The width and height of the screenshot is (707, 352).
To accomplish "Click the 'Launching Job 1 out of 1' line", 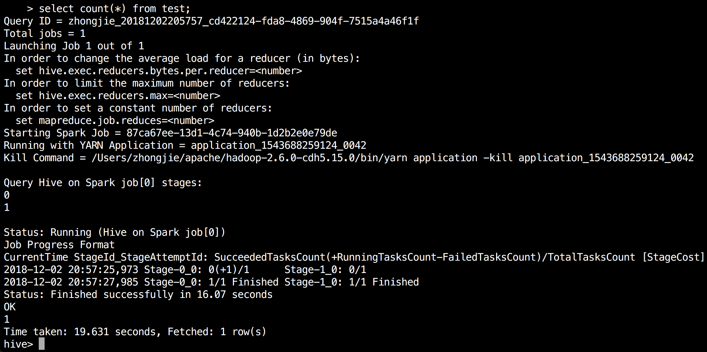I will tap(74, 46).
